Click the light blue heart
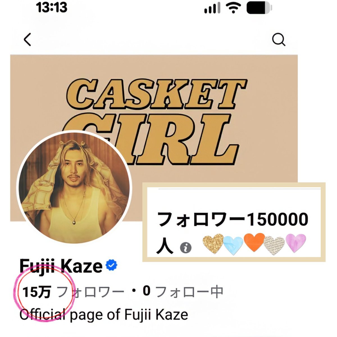 pyautogui.click(x=233, y=245)
